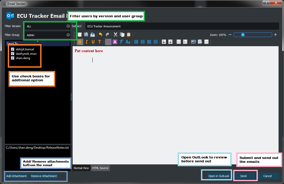
Task: Uncheck the shan.deng recipient
Action: tap(12, 58)
